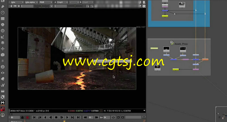Toggle the hatched clipping warning icon
227x122 pixels.
click(x=144, y=6)
